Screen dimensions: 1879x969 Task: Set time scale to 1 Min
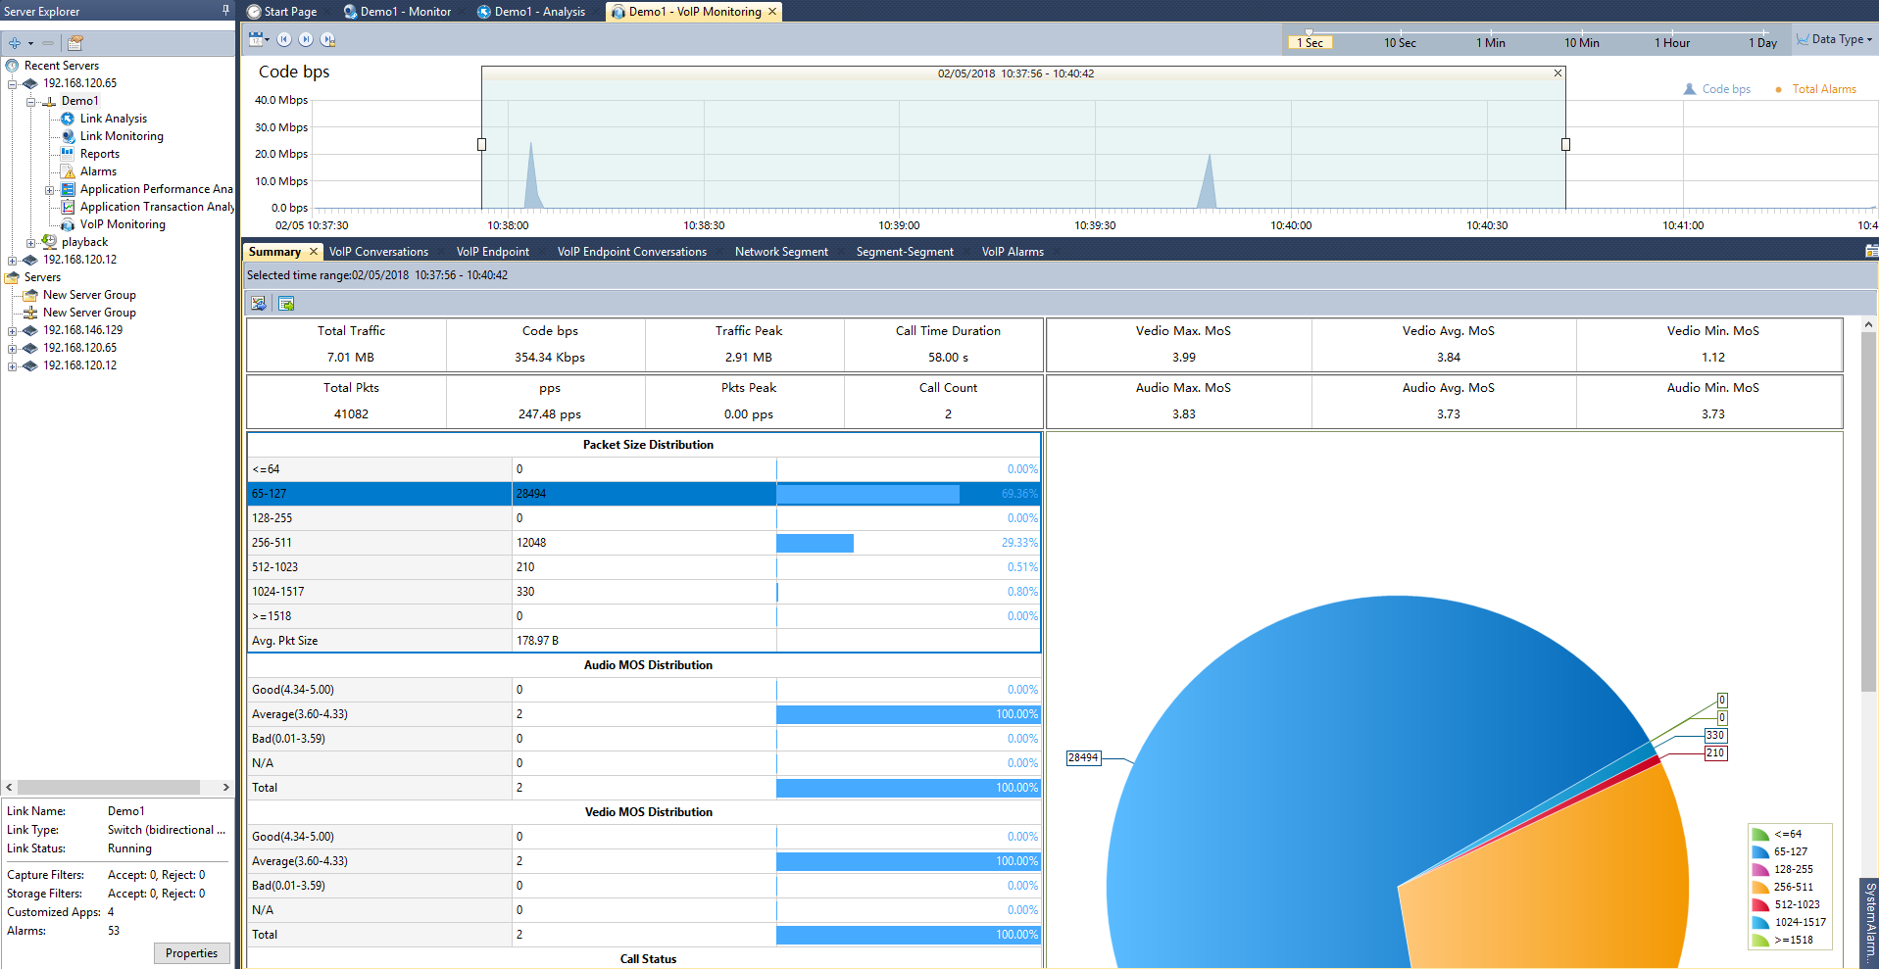coord(1491,42)
